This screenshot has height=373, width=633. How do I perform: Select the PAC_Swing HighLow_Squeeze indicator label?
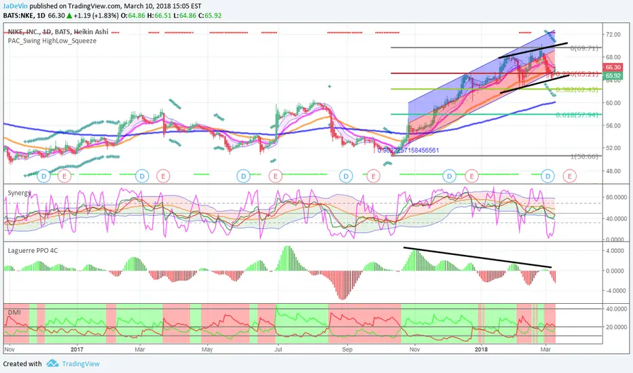[52, 41]
